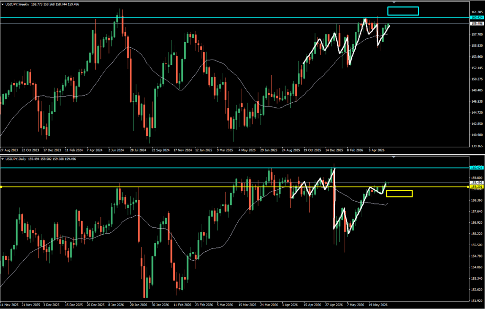Click the '11 Nov 2025' date label
Screen dimensions: 485x309
(9, 305)
